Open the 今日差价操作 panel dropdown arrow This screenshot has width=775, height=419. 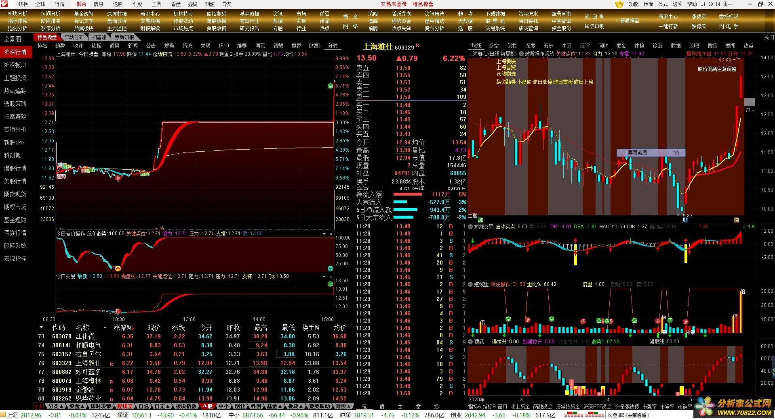[324, 233]
